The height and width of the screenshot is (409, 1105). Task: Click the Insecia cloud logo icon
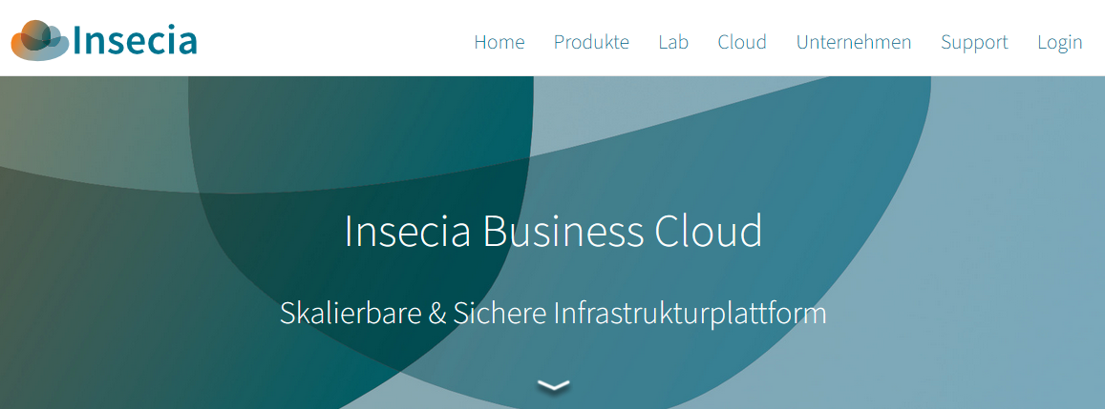41,40
